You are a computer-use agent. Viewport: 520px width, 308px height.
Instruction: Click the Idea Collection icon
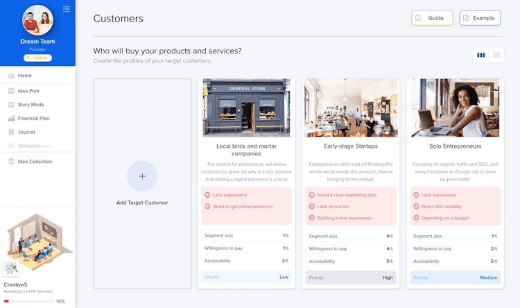[x=11, y=162]
